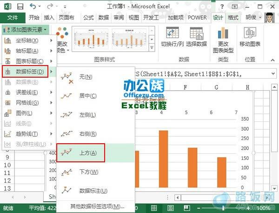Open the 文件 tab
Viewport: 279px width, 213px height.
13,18
